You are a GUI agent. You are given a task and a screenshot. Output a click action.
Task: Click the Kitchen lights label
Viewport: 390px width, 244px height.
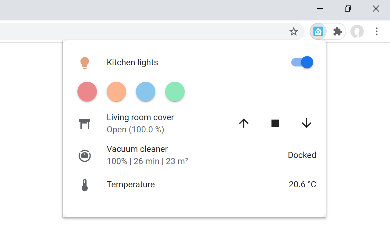(132, 62)
